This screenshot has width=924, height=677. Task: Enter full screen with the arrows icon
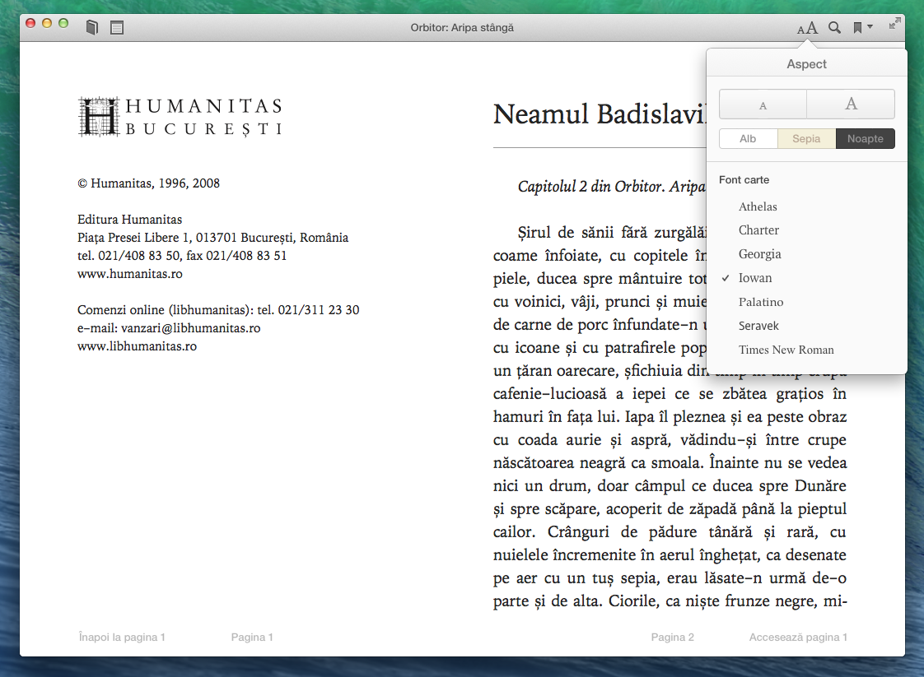[894, 23]
